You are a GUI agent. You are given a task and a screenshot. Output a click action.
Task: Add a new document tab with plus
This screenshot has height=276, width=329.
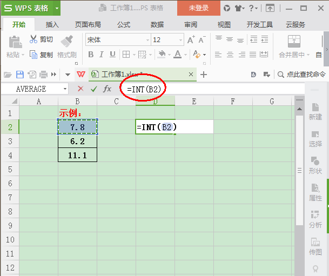[x=204, y=75]
